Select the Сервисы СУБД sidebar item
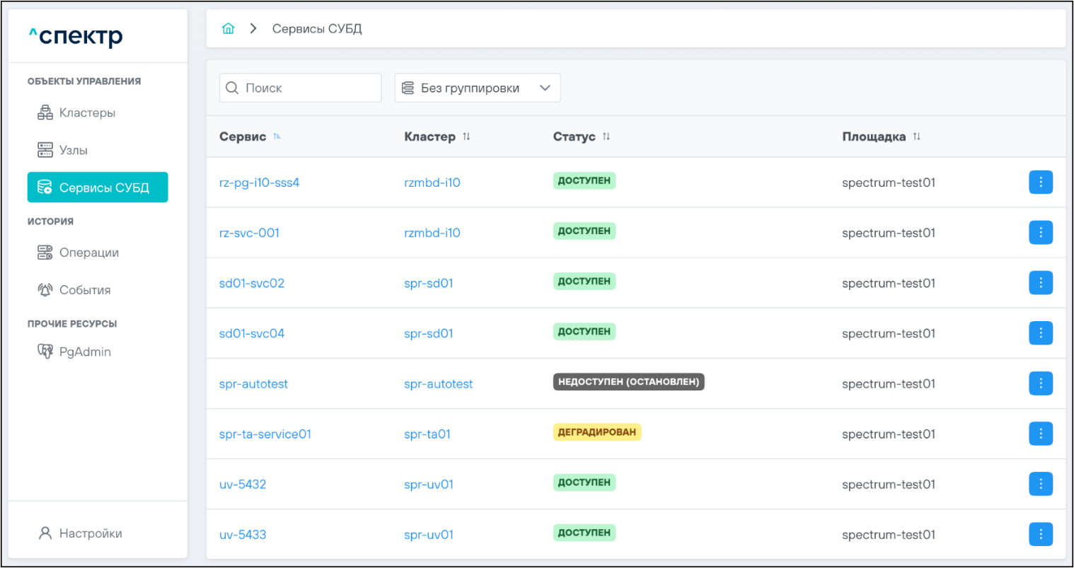Screen dimensions: 1074x568 (x=98, y=187)
